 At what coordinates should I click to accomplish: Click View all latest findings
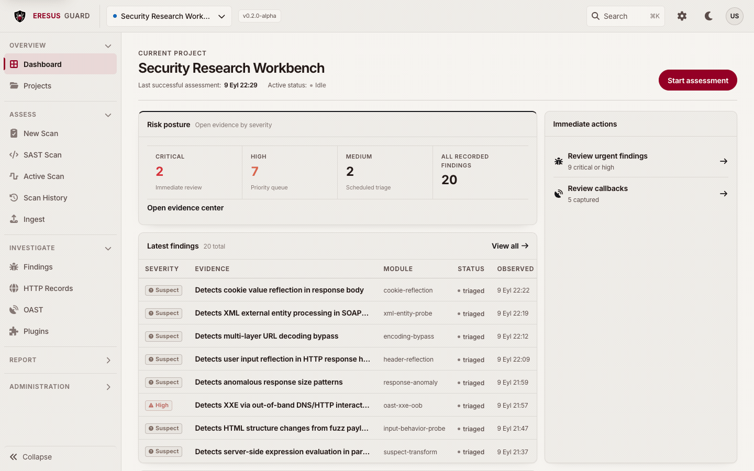(510, 246)
